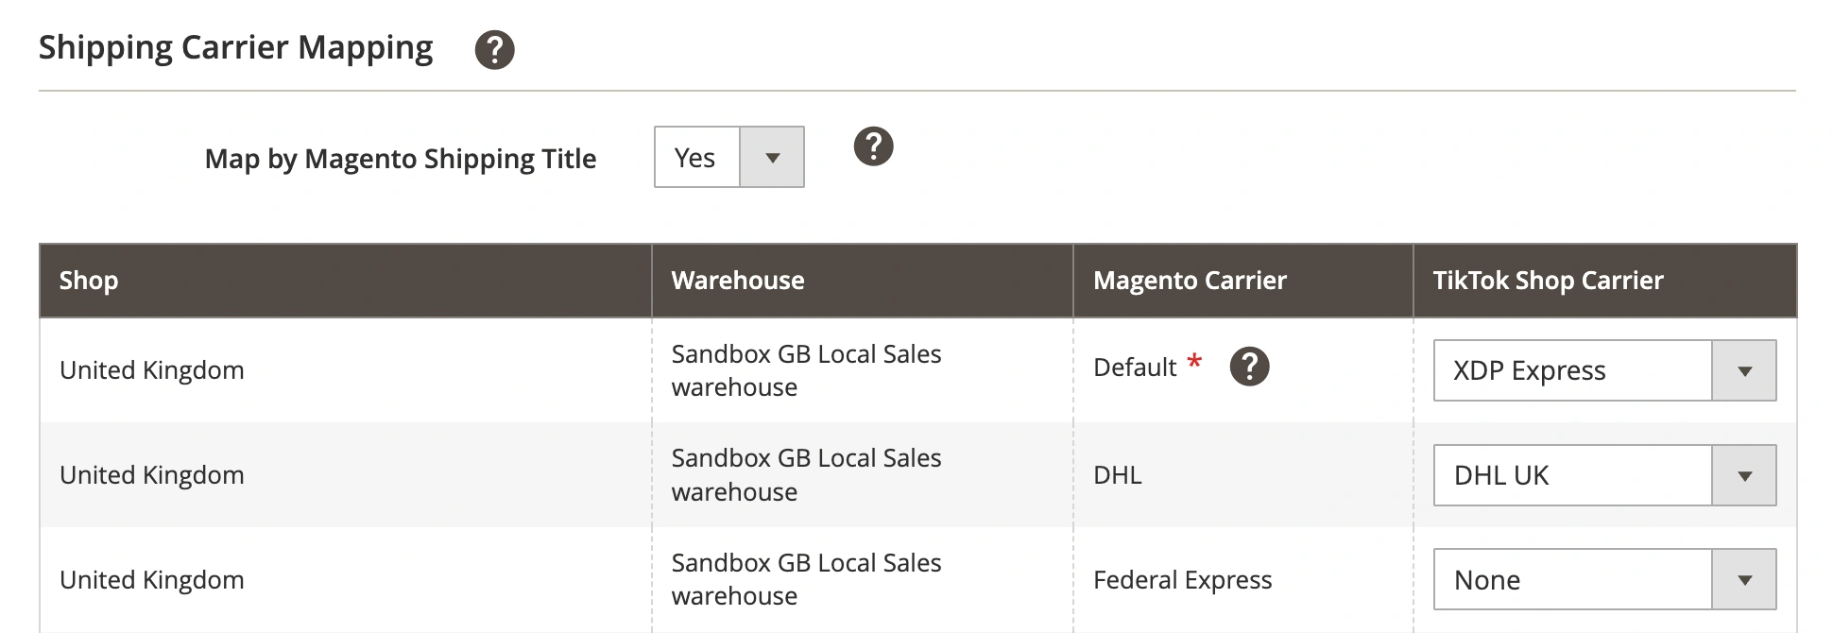Click the DHL Magento carrier cell
Screen dimensions: 1833x633
point(1118,475)
